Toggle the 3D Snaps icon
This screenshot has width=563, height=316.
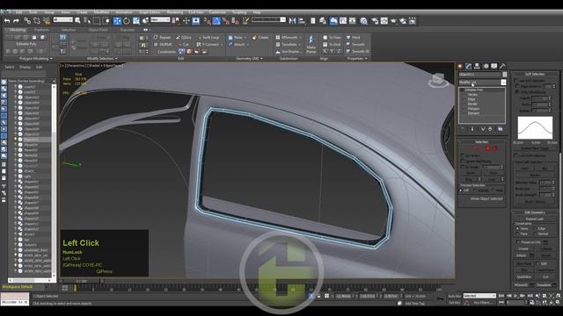pyautogui.click(x=208, y=21)
